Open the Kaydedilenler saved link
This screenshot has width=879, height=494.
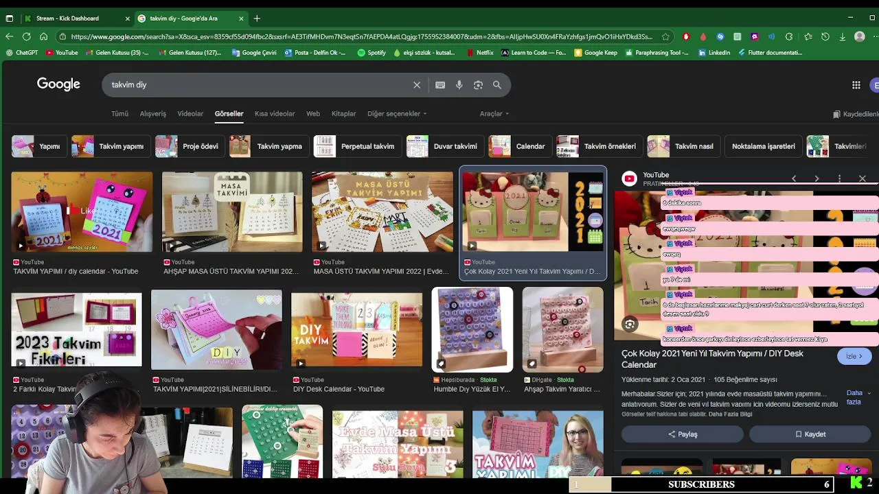pos(856,114)
